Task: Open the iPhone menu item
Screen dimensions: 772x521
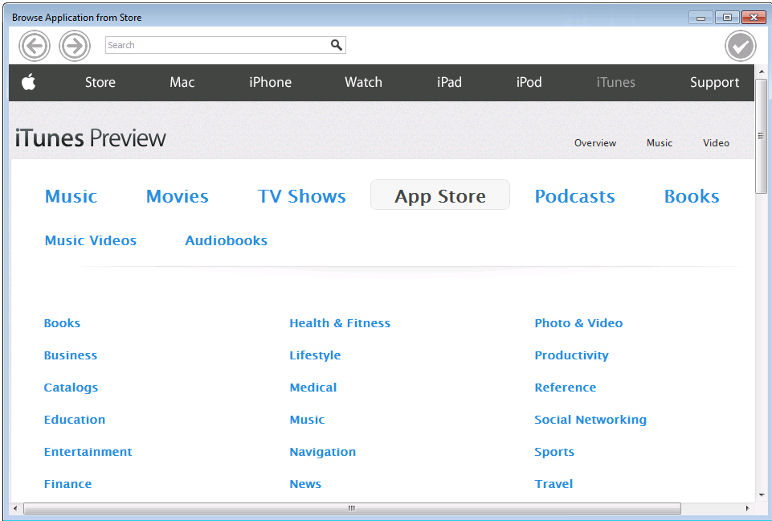Action: tap(270, 82)
